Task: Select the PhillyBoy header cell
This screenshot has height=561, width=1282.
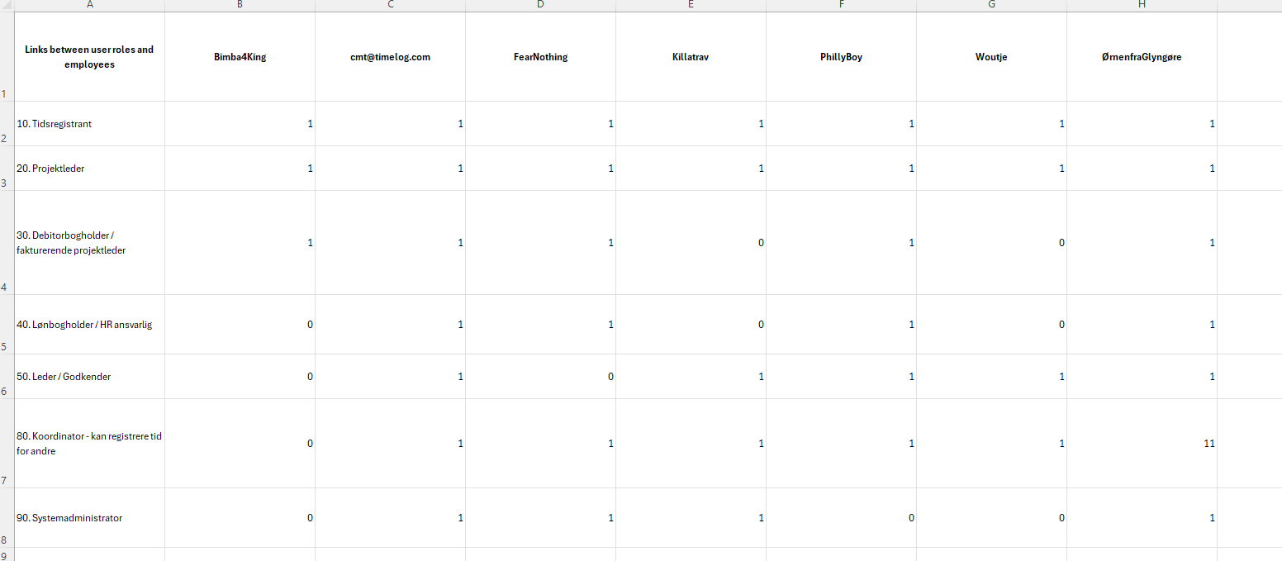Action: point(841,57)
